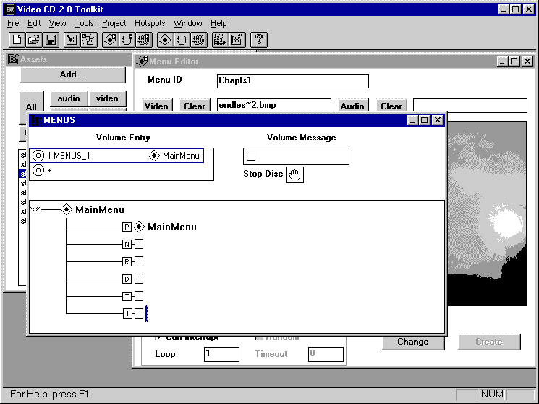
Task: Click the plus add-branch box in tree
Action: 127,313
